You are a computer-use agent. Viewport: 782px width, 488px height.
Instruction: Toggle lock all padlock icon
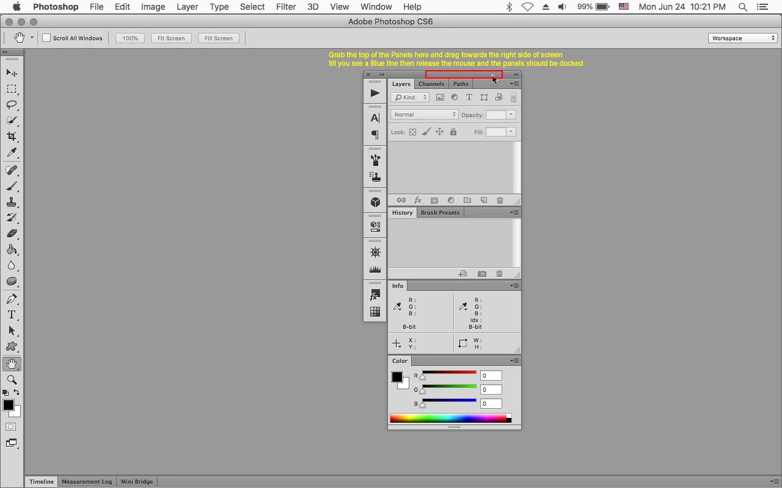coord(453,132)
